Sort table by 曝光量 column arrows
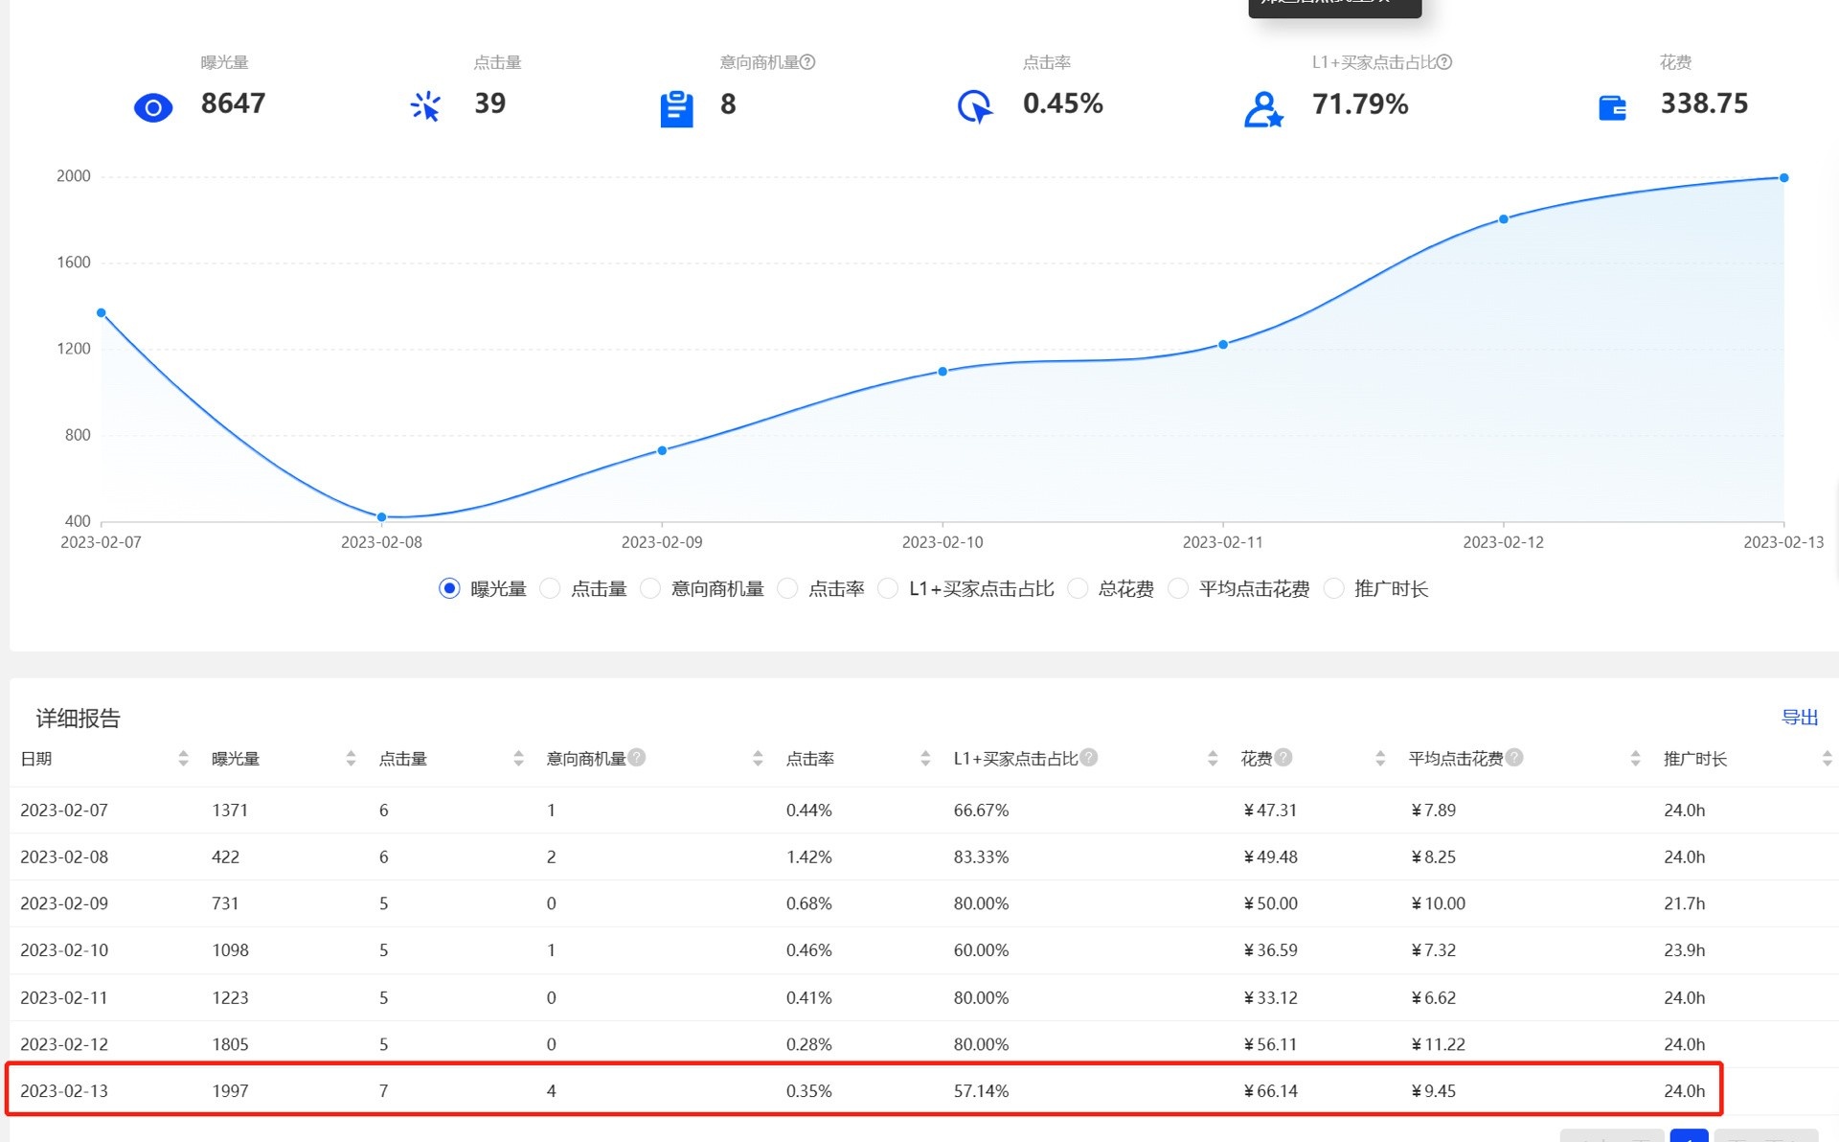This screenshot has height=1142, width=1839. 351,759
